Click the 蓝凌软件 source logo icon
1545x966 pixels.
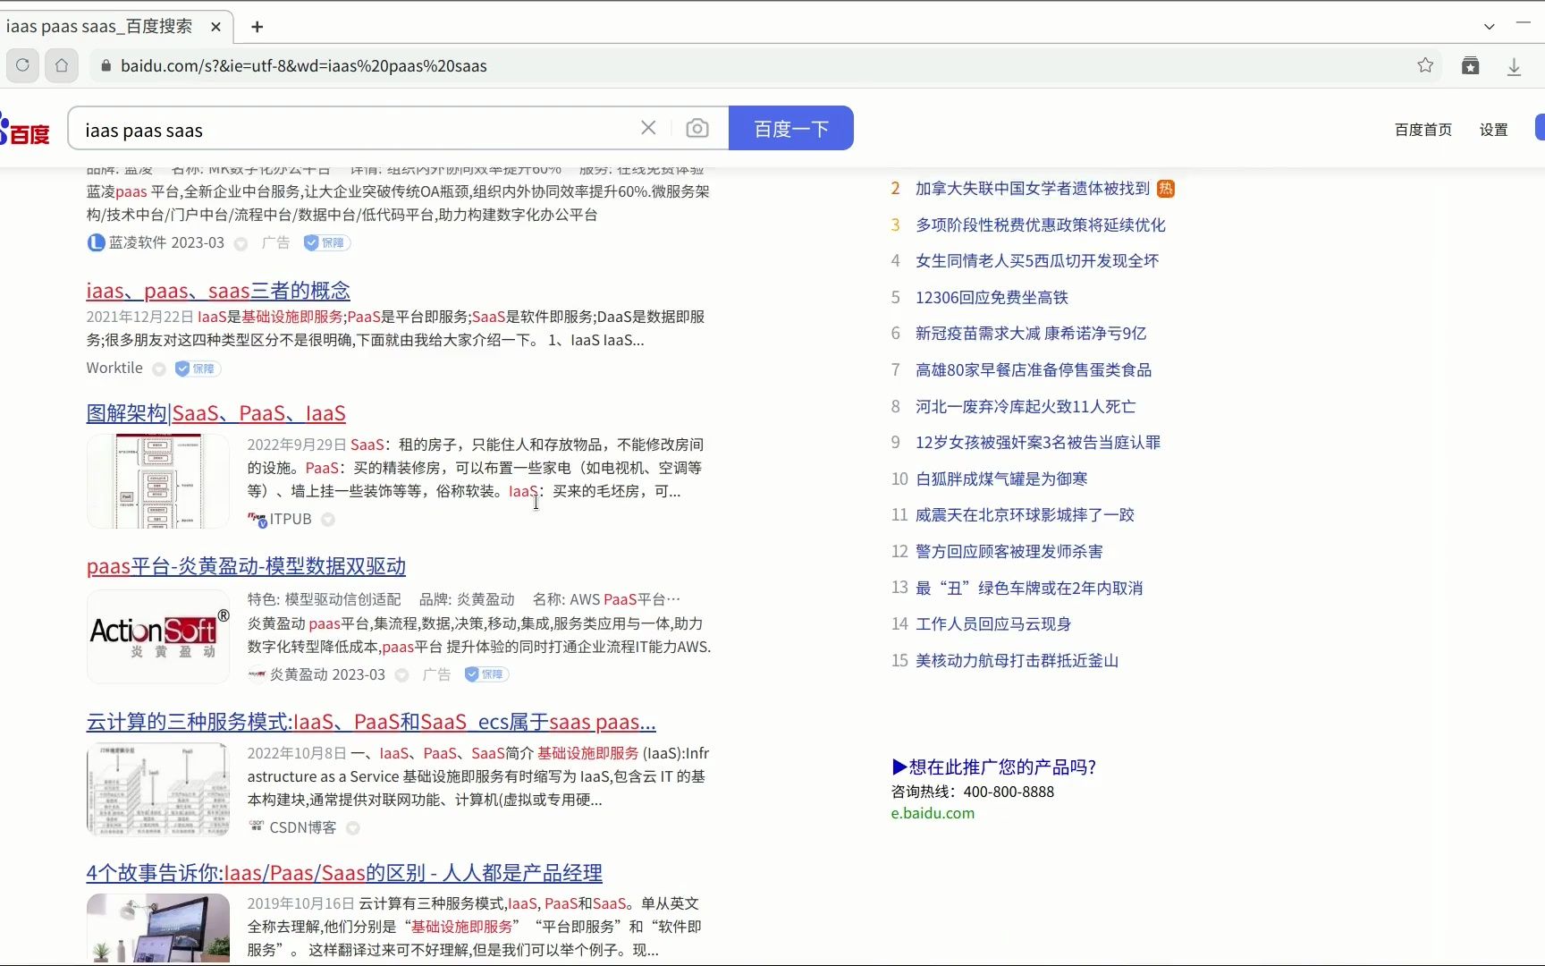coord(96,242)
